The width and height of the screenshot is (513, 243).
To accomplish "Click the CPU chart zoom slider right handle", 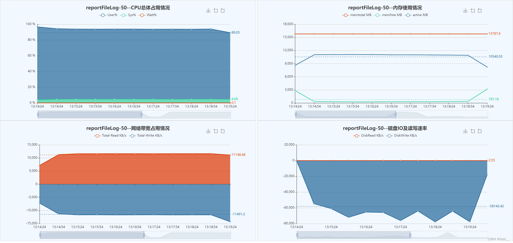I will [142, 115].
